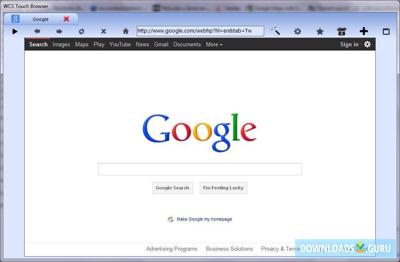Stop loading using the X icon
This screenshot has height=262, width=400.
[x=103, y=31]
